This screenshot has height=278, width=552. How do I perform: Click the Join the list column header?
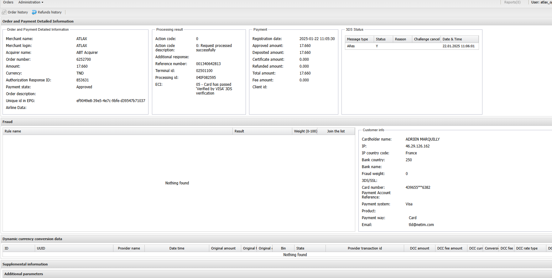point(336,131)
